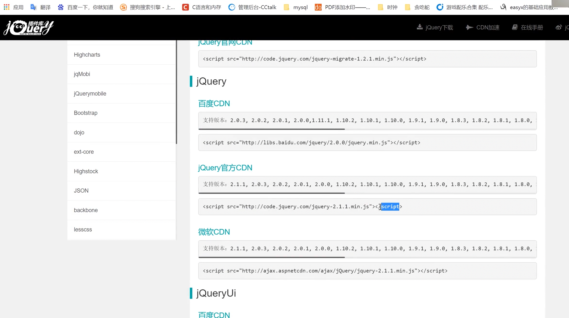Select jqMobi in the sidebar
Screen dimensions: 569x318
click(x=122, y=74)
